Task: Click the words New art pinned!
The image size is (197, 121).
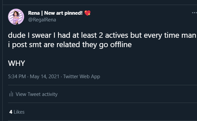Action: (x=63, y=13)
